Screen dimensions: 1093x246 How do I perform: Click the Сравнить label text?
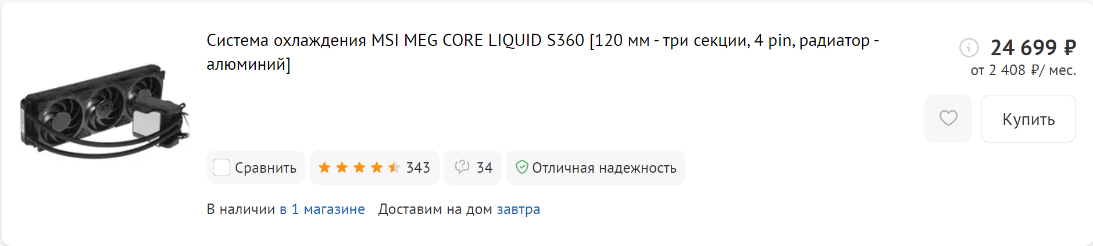266,167
